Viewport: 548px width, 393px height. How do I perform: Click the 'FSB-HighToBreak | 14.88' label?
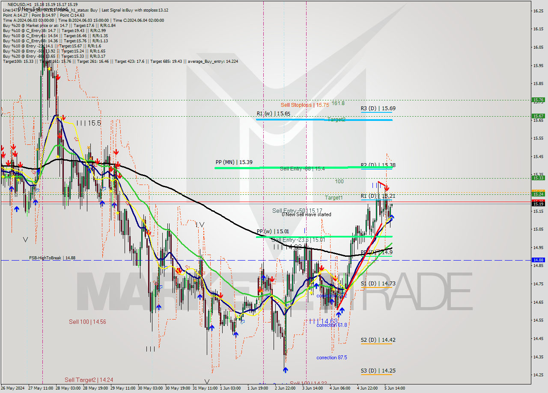[52, 258]
